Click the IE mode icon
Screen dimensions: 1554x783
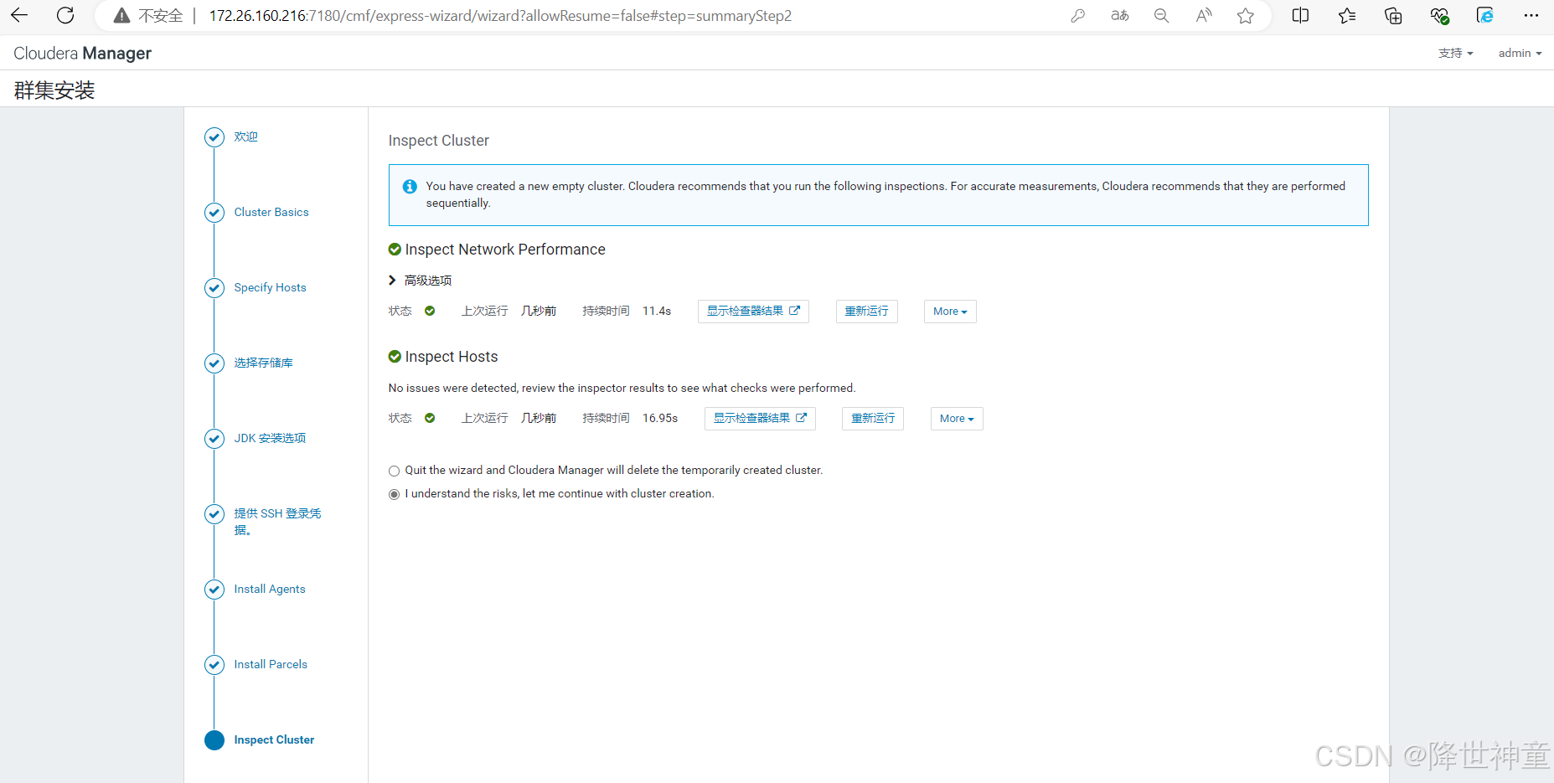1485,16
